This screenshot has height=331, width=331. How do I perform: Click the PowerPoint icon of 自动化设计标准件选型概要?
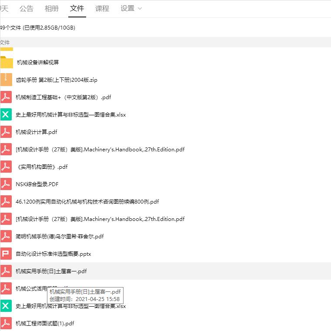point(6,254)
